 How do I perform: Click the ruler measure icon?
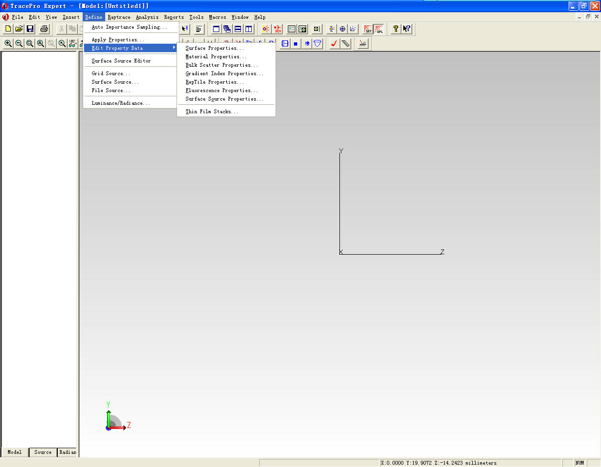point(346,43)
